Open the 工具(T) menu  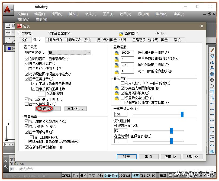pyautogui.click(x=108, y=14)
